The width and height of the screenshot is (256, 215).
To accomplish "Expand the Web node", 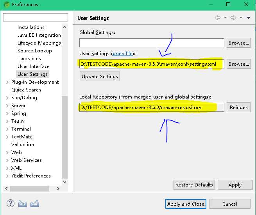I will tap(7, 152).
